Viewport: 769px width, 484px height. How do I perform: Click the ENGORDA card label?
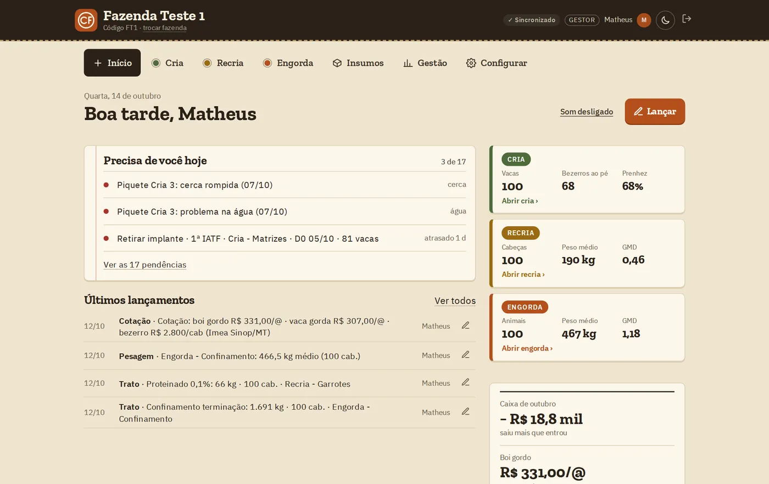click(525, 307)
